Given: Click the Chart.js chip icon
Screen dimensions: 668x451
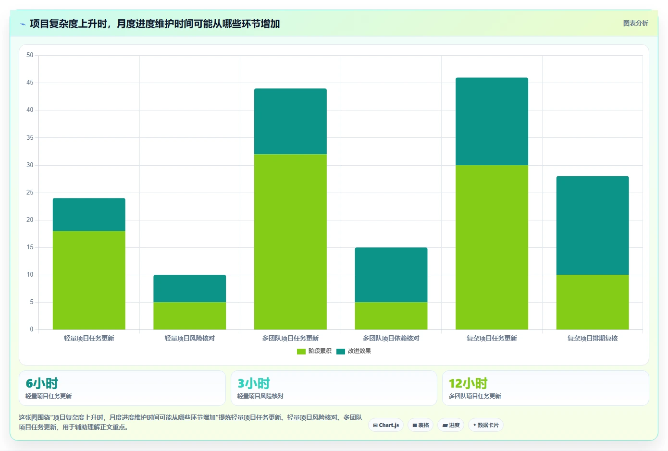Looking at the screenshot, I should click(x=375, y=426).
